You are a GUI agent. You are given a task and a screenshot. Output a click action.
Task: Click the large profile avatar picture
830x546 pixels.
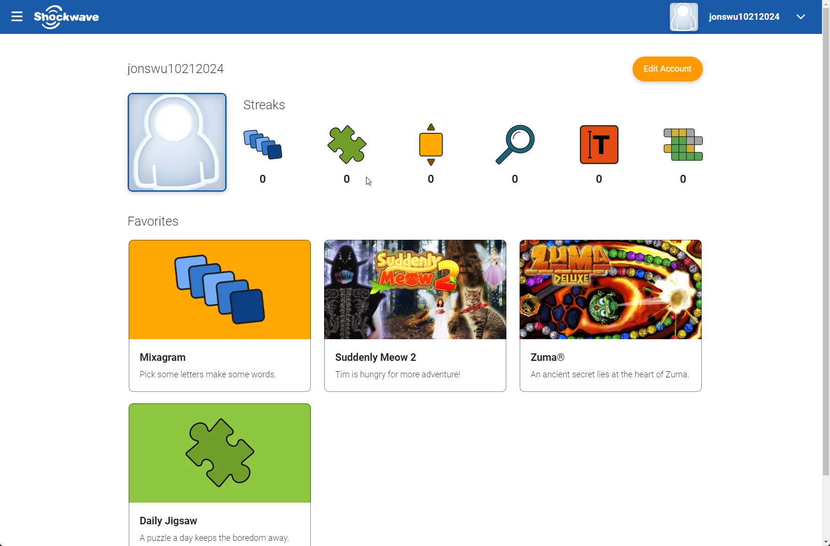pyautogui.click(x=177, y=142)
